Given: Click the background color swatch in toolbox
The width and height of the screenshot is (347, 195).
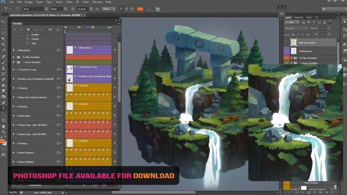Looking at the screenshot, I should click(5, 144).
